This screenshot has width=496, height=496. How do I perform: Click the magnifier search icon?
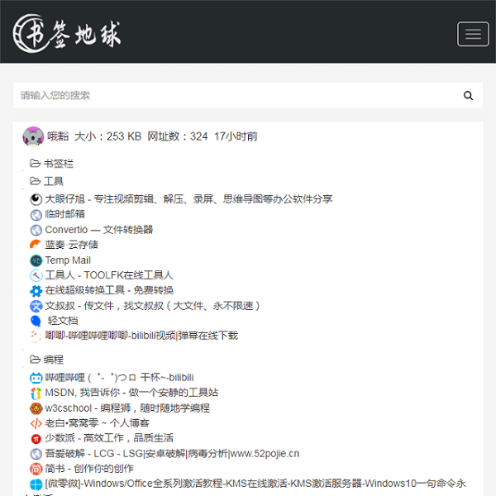click(468, 95)
